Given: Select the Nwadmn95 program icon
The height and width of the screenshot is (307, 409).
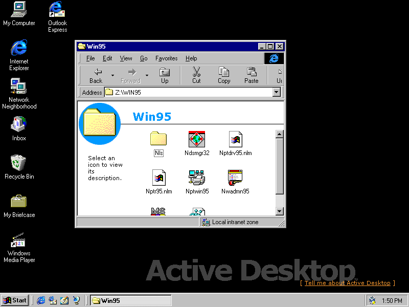Looking at the screenshot, I should click(x=235, y=182).
